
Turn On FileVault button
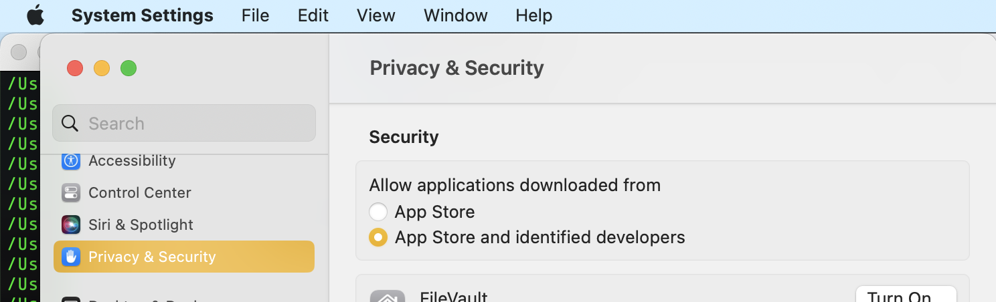[906, 294]
